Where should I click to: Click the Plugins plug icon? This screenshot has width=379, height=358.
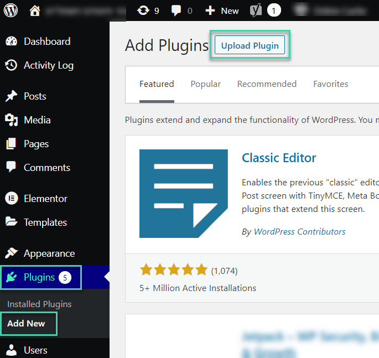(12, 277)
